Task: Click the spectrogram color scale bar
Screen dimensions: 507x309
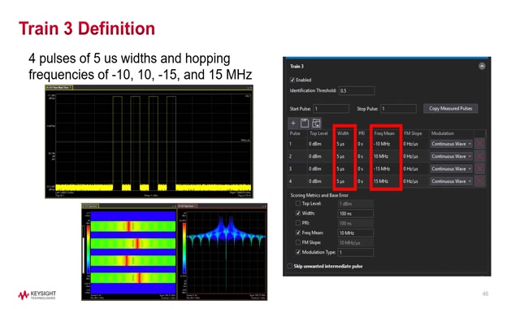Action: (x=88, y=250)
